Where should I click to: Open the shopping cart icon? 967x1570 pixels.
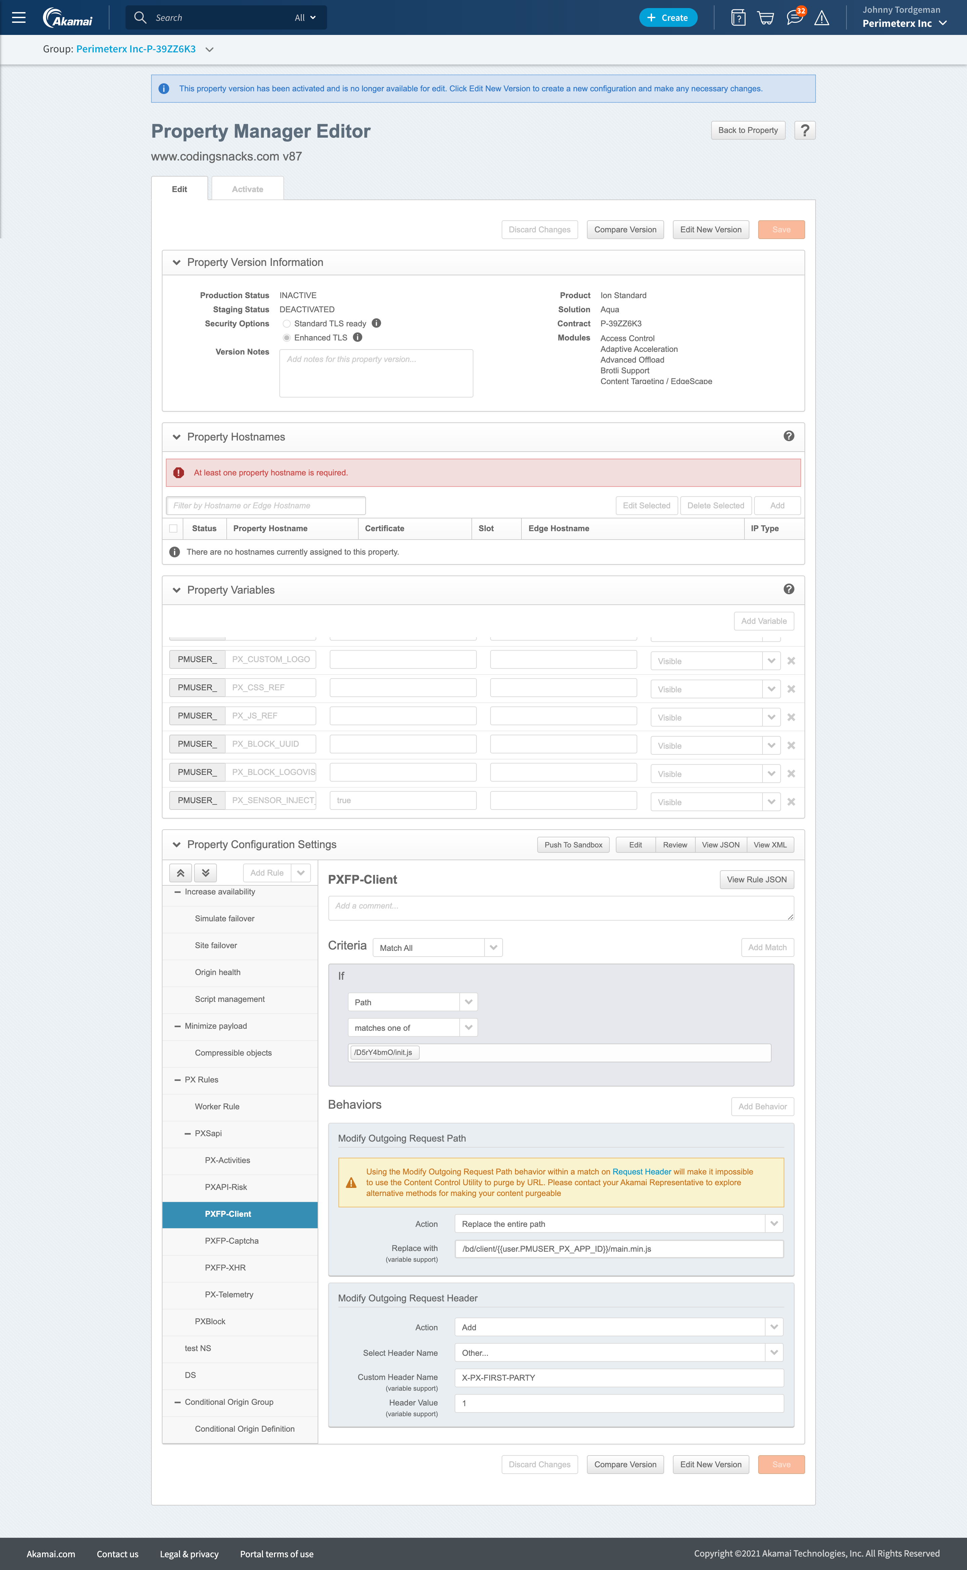click(x=765, y=18)
